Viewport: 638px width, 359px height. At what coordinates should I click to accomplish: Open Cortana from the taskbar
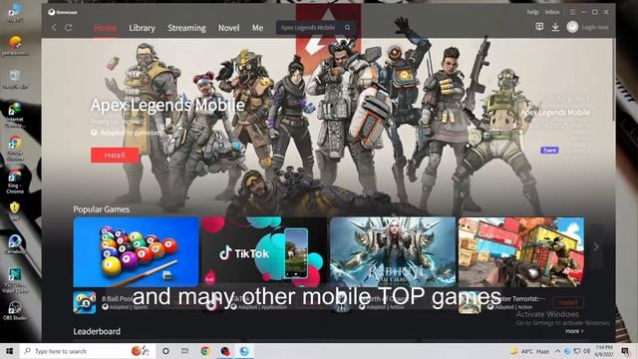(165, 351)
